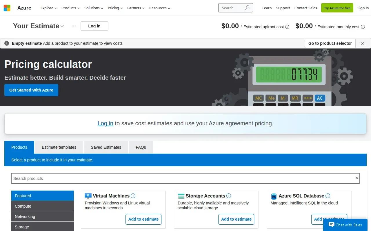Screen dimensions: 371x231
Task: Open Contact Sales link
Action: tap(306, 8)
